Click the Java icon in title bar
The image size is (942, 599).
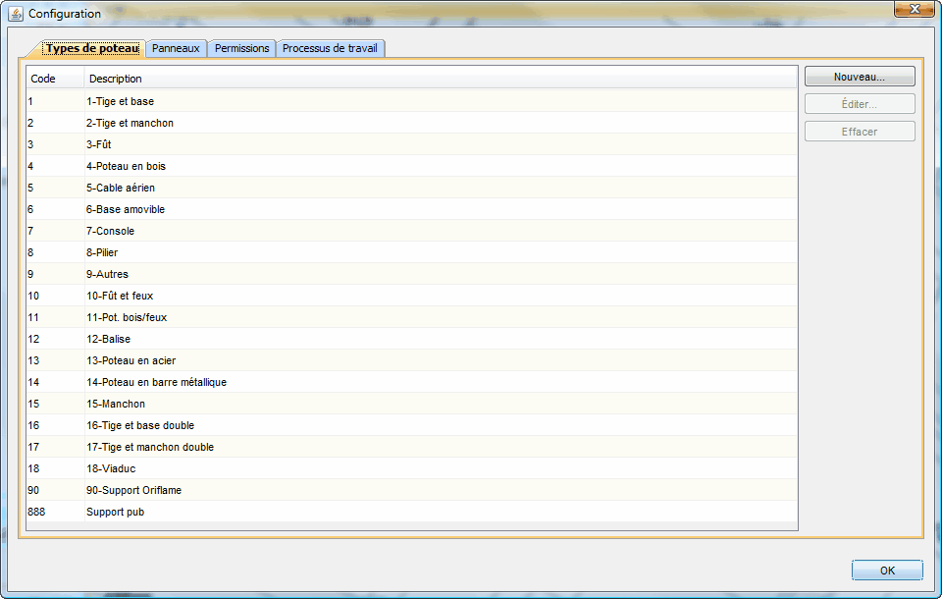coord(16,14)
